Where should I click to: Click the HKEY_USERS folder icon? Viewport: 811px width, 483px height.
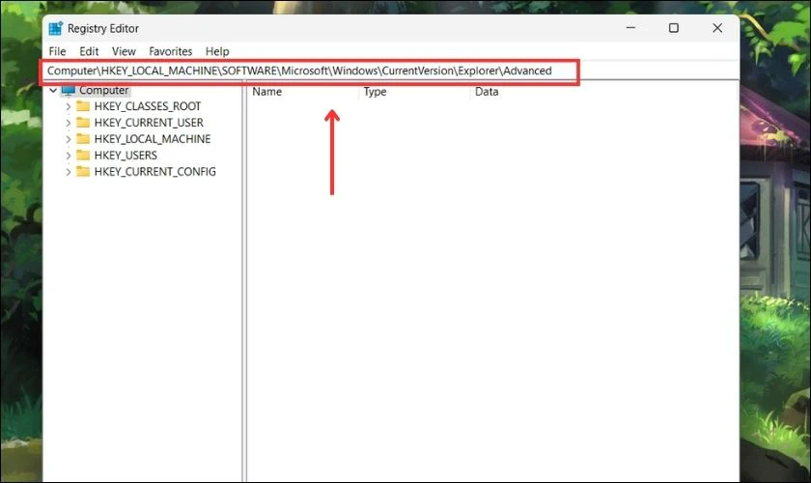(x=83, y=156)
